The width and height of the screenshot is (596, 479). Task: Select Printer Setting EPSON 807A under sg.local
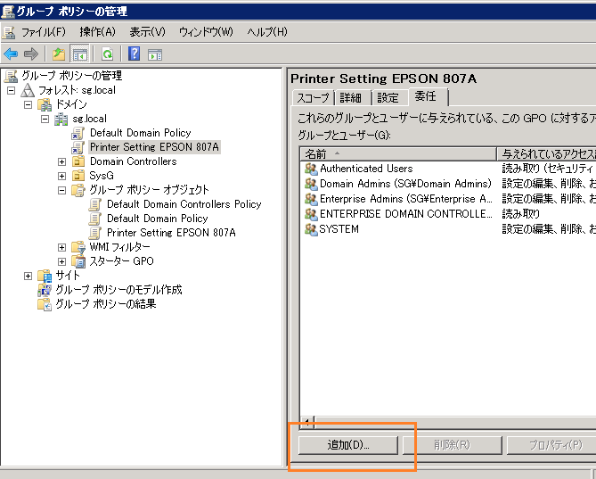tap(154, 147)
